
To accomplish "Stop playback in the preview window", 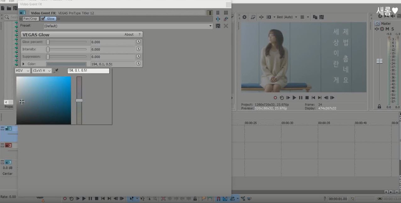I will (307, 98).
